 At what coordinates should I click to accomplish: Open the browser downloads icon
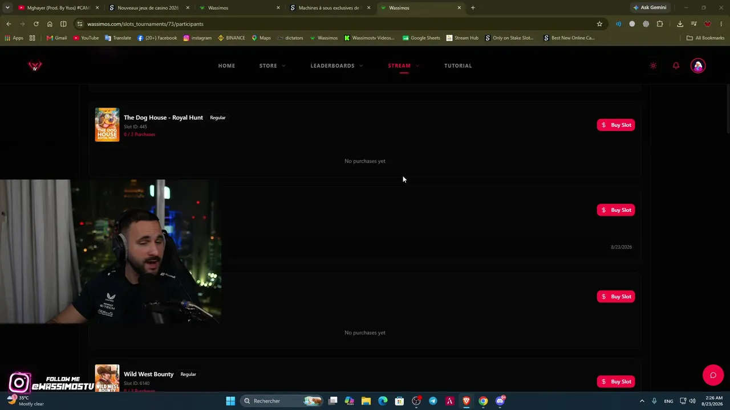[680, 24]
